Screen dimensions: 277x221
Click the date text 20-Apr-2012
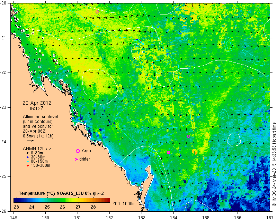coord(37,103)
